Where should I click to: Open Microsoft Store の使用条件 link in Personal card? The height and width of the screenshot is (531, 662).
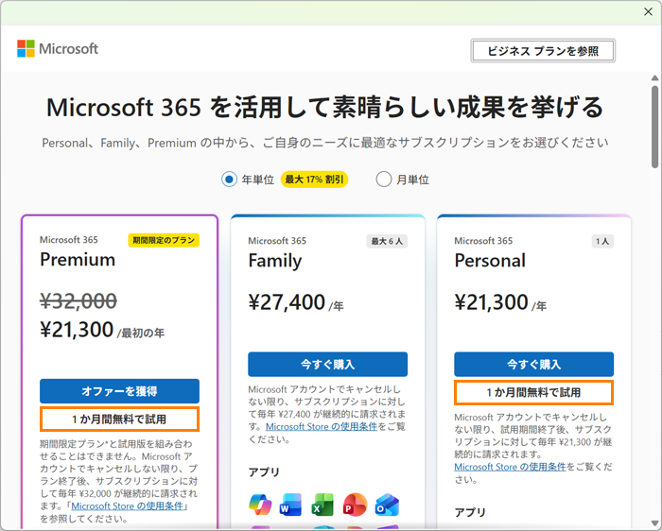510,467
